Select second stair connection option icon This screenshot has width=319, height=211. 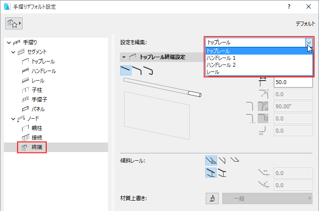tap(222, 173)
